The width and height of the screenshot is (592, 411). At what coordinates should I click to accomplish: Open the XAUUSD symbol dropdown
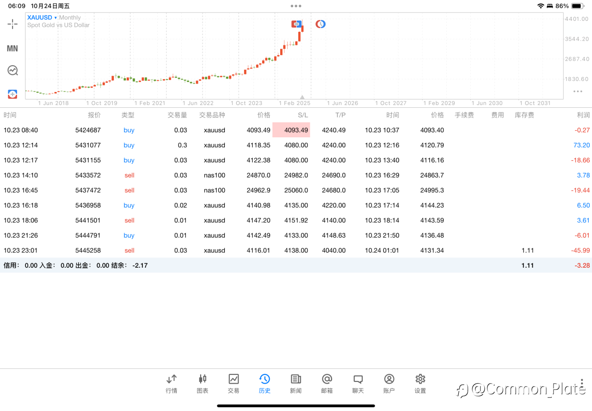42,18
